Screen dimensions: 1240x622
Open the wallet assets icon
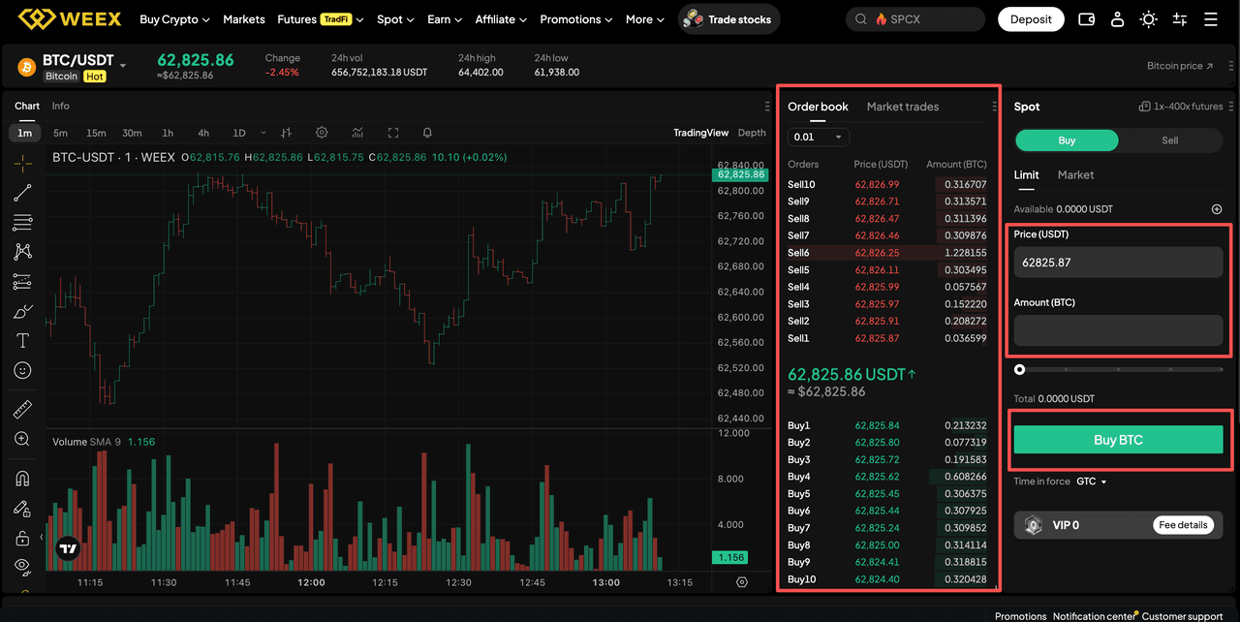(1087, 19)
